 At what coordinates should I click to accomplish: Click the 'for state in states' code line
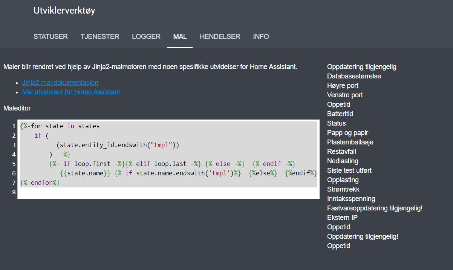(x=65, y=126)
